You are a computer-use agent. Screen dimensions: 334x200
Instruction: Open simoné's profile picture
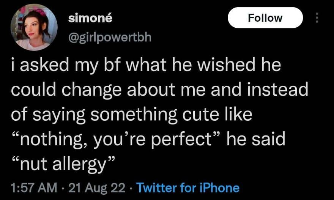tap(34, 27)
